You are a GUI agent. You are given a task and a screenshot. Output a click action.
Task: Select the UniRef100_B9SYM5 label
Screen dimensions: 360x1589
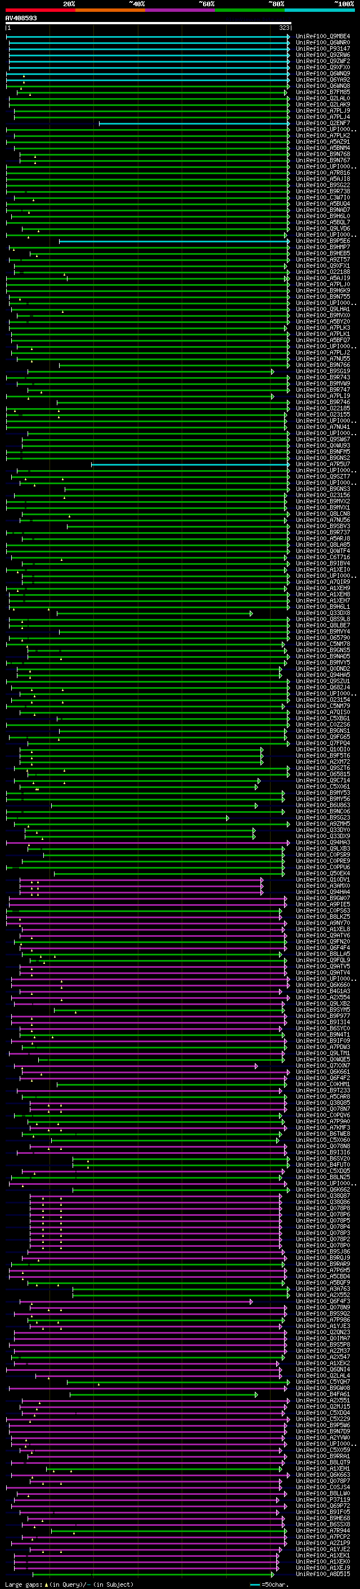(x=323, y=1010)
